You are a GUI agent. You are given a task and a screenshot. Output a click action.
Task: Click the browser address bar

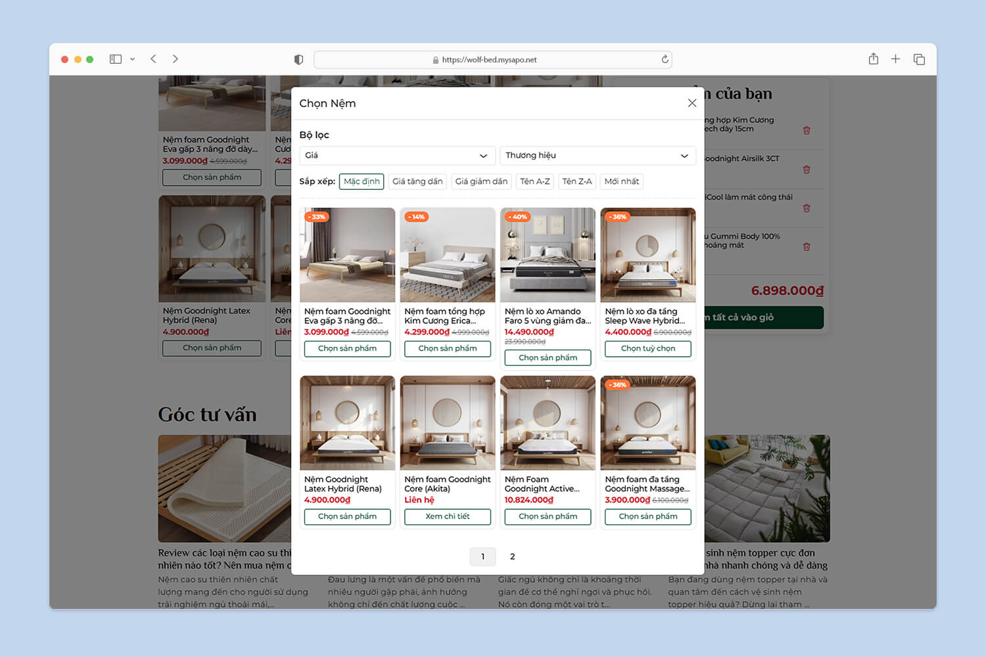[x=492, y=60]
